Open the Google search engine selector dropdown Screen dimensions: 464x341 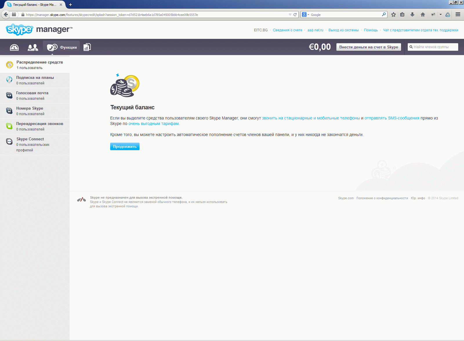click(x=305, y=14)
